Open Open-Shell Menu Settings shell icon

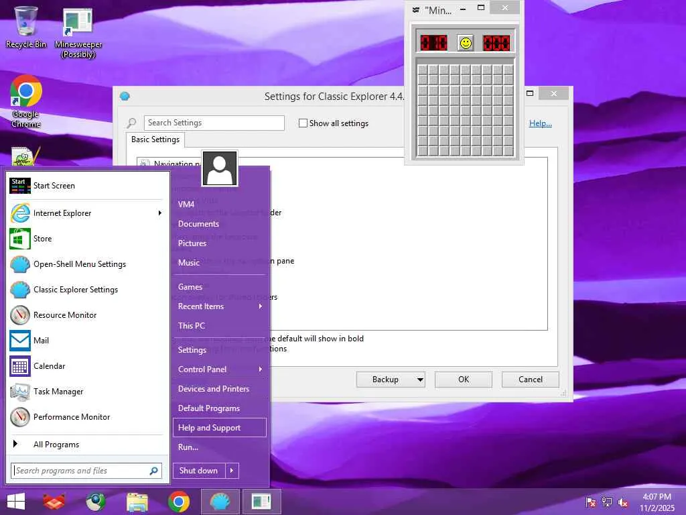click(x=20, y=264)
